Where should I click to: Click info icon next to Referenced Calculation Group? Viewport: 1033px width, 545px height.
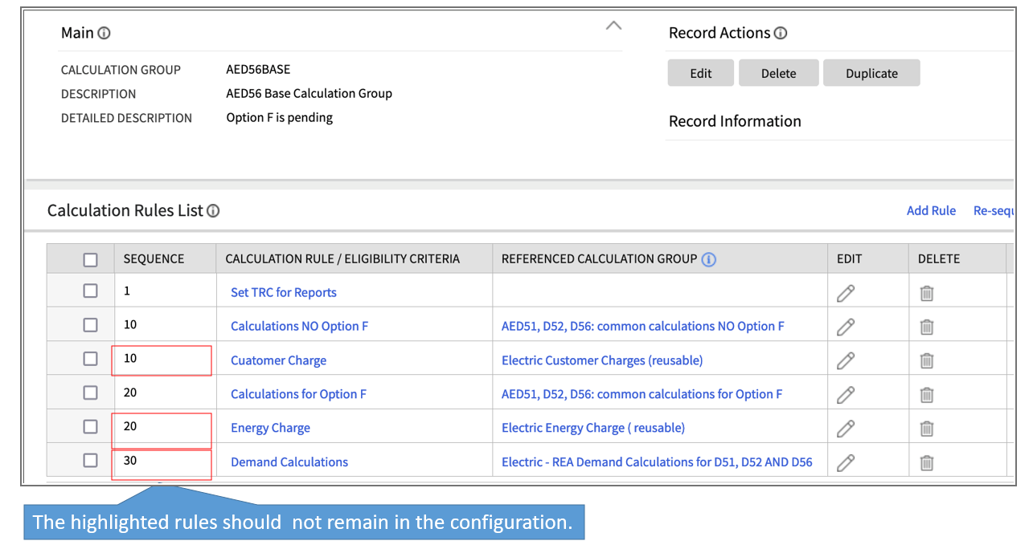(708, 259)
